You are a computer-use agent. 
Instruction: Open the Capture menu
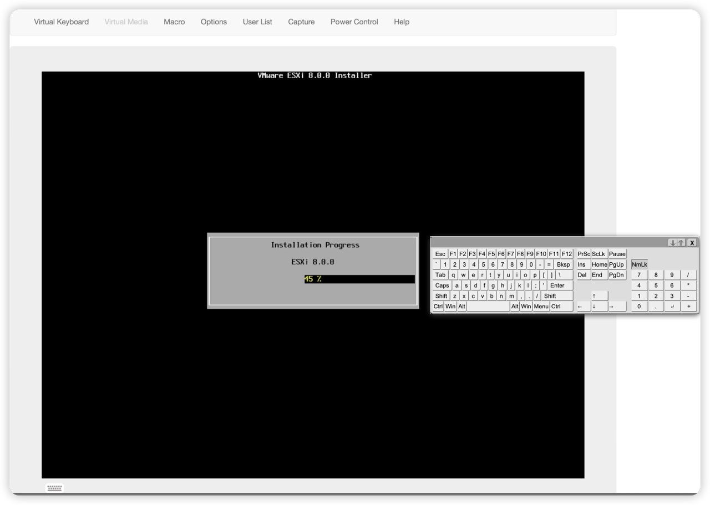pos(301,22)
